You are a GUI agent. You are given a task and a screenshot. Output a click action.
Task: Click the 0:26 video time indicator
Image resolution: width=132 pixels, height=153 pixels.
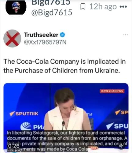tap(14, 146)
